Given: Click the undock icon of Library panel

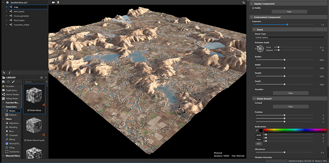Looking at the screenshot, I should [x=42, y=78].
